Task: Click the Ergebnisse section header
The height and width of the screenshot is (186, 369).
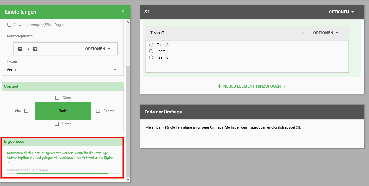Action: pyautogui.click(x=63, y=142)
